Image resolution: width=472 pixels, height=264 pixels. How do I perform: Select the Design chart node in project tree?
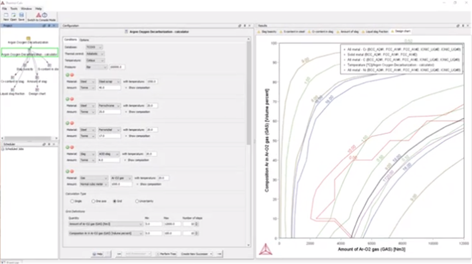click(x=38, y=89)
